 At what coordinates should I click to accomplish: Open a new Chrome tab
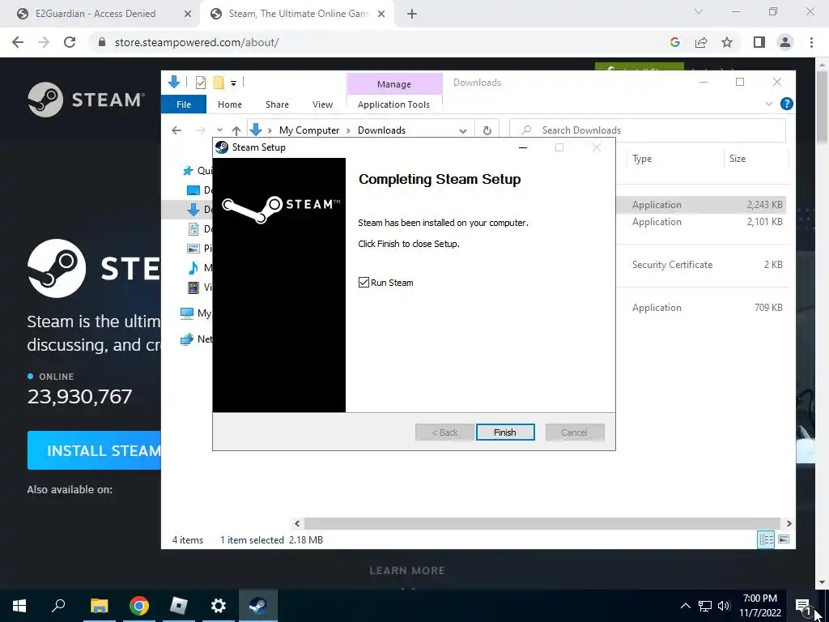tap(412, 14)
